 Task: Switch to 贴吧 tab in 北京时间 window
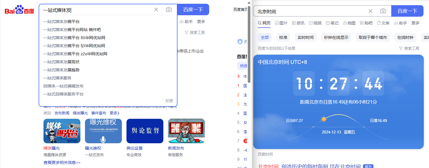click(366, 23)
